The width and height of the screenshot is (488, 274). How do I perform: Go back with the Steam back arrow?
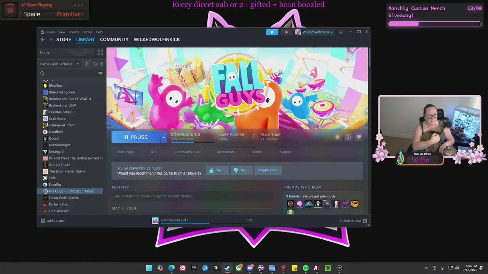click(43, 40)
